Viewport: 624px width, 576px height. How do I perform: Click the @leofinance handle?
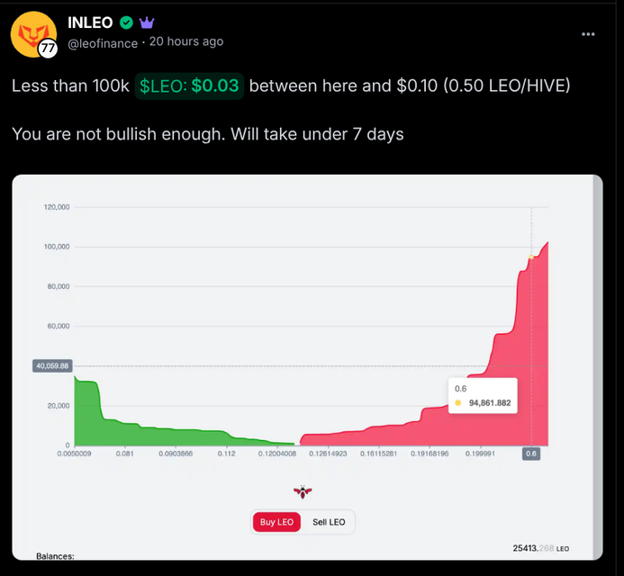(x=103, y=42)
